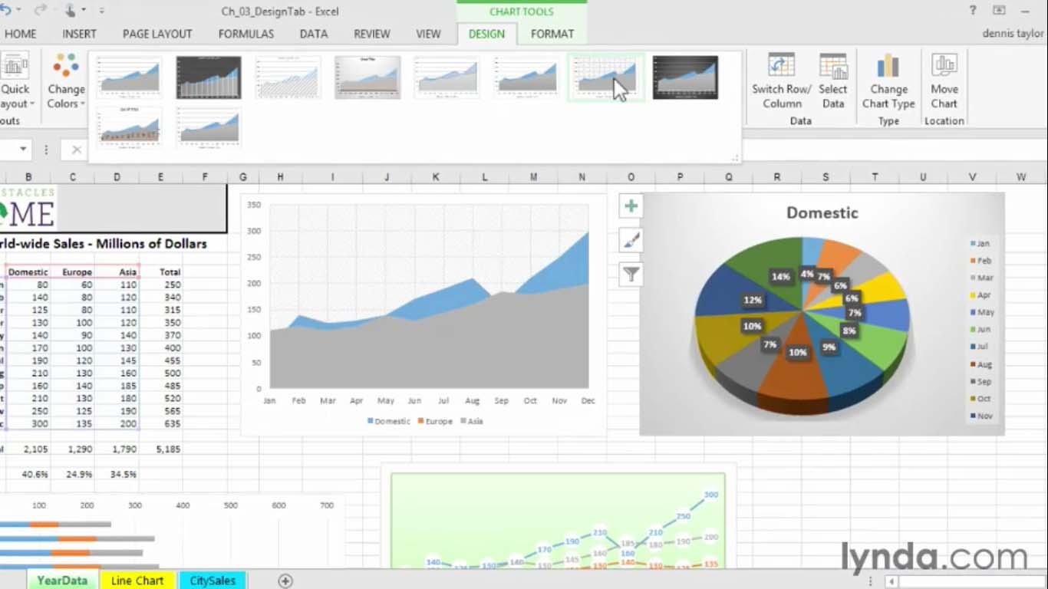This screenshot has width=1048, height=589.
Task: Select the fifth chart style thumbnail
Action: click(x=447, y=77)
